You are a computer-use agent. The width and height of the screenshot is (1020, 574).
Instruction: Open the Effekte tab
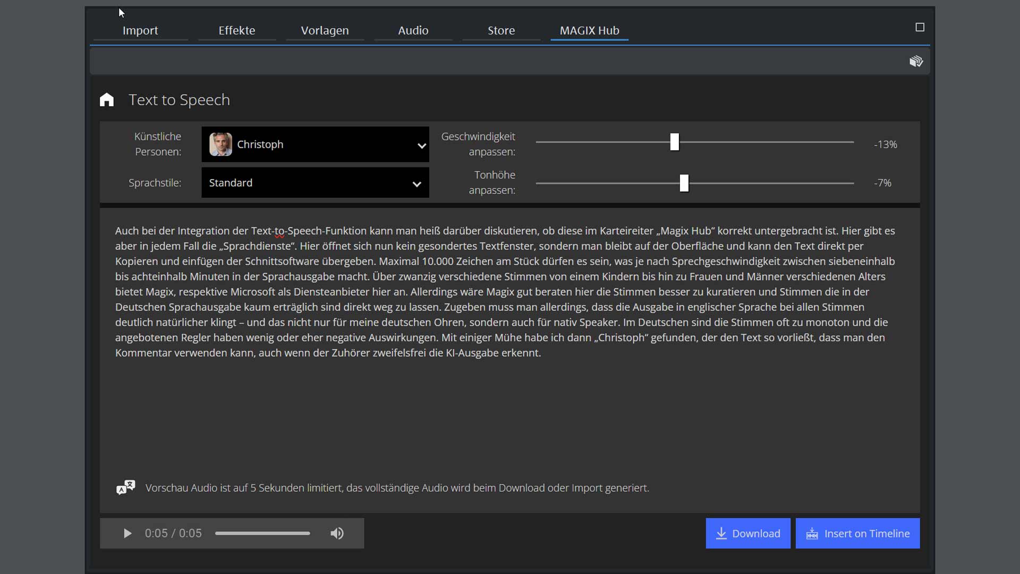pyautogui.click(x=237, y=30)
